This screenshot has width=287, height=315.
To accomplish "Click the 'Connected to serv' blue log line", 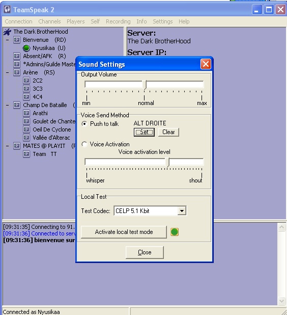I will pyautogui.click(x=39, y=233).
